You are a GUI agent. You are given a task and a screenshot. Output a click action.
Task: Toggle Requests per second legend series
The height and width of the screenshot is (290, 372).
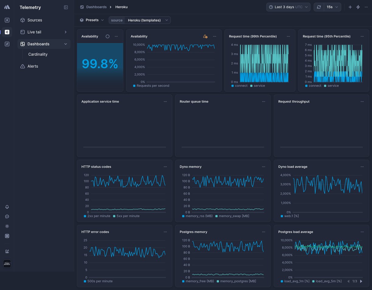point(151,86)
